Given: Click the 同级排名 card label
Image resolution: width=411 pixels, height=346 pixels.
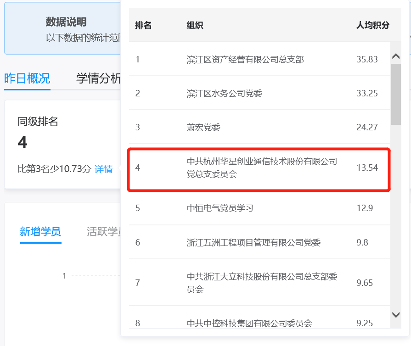Looking at the screenshot, I should [38, 122].
